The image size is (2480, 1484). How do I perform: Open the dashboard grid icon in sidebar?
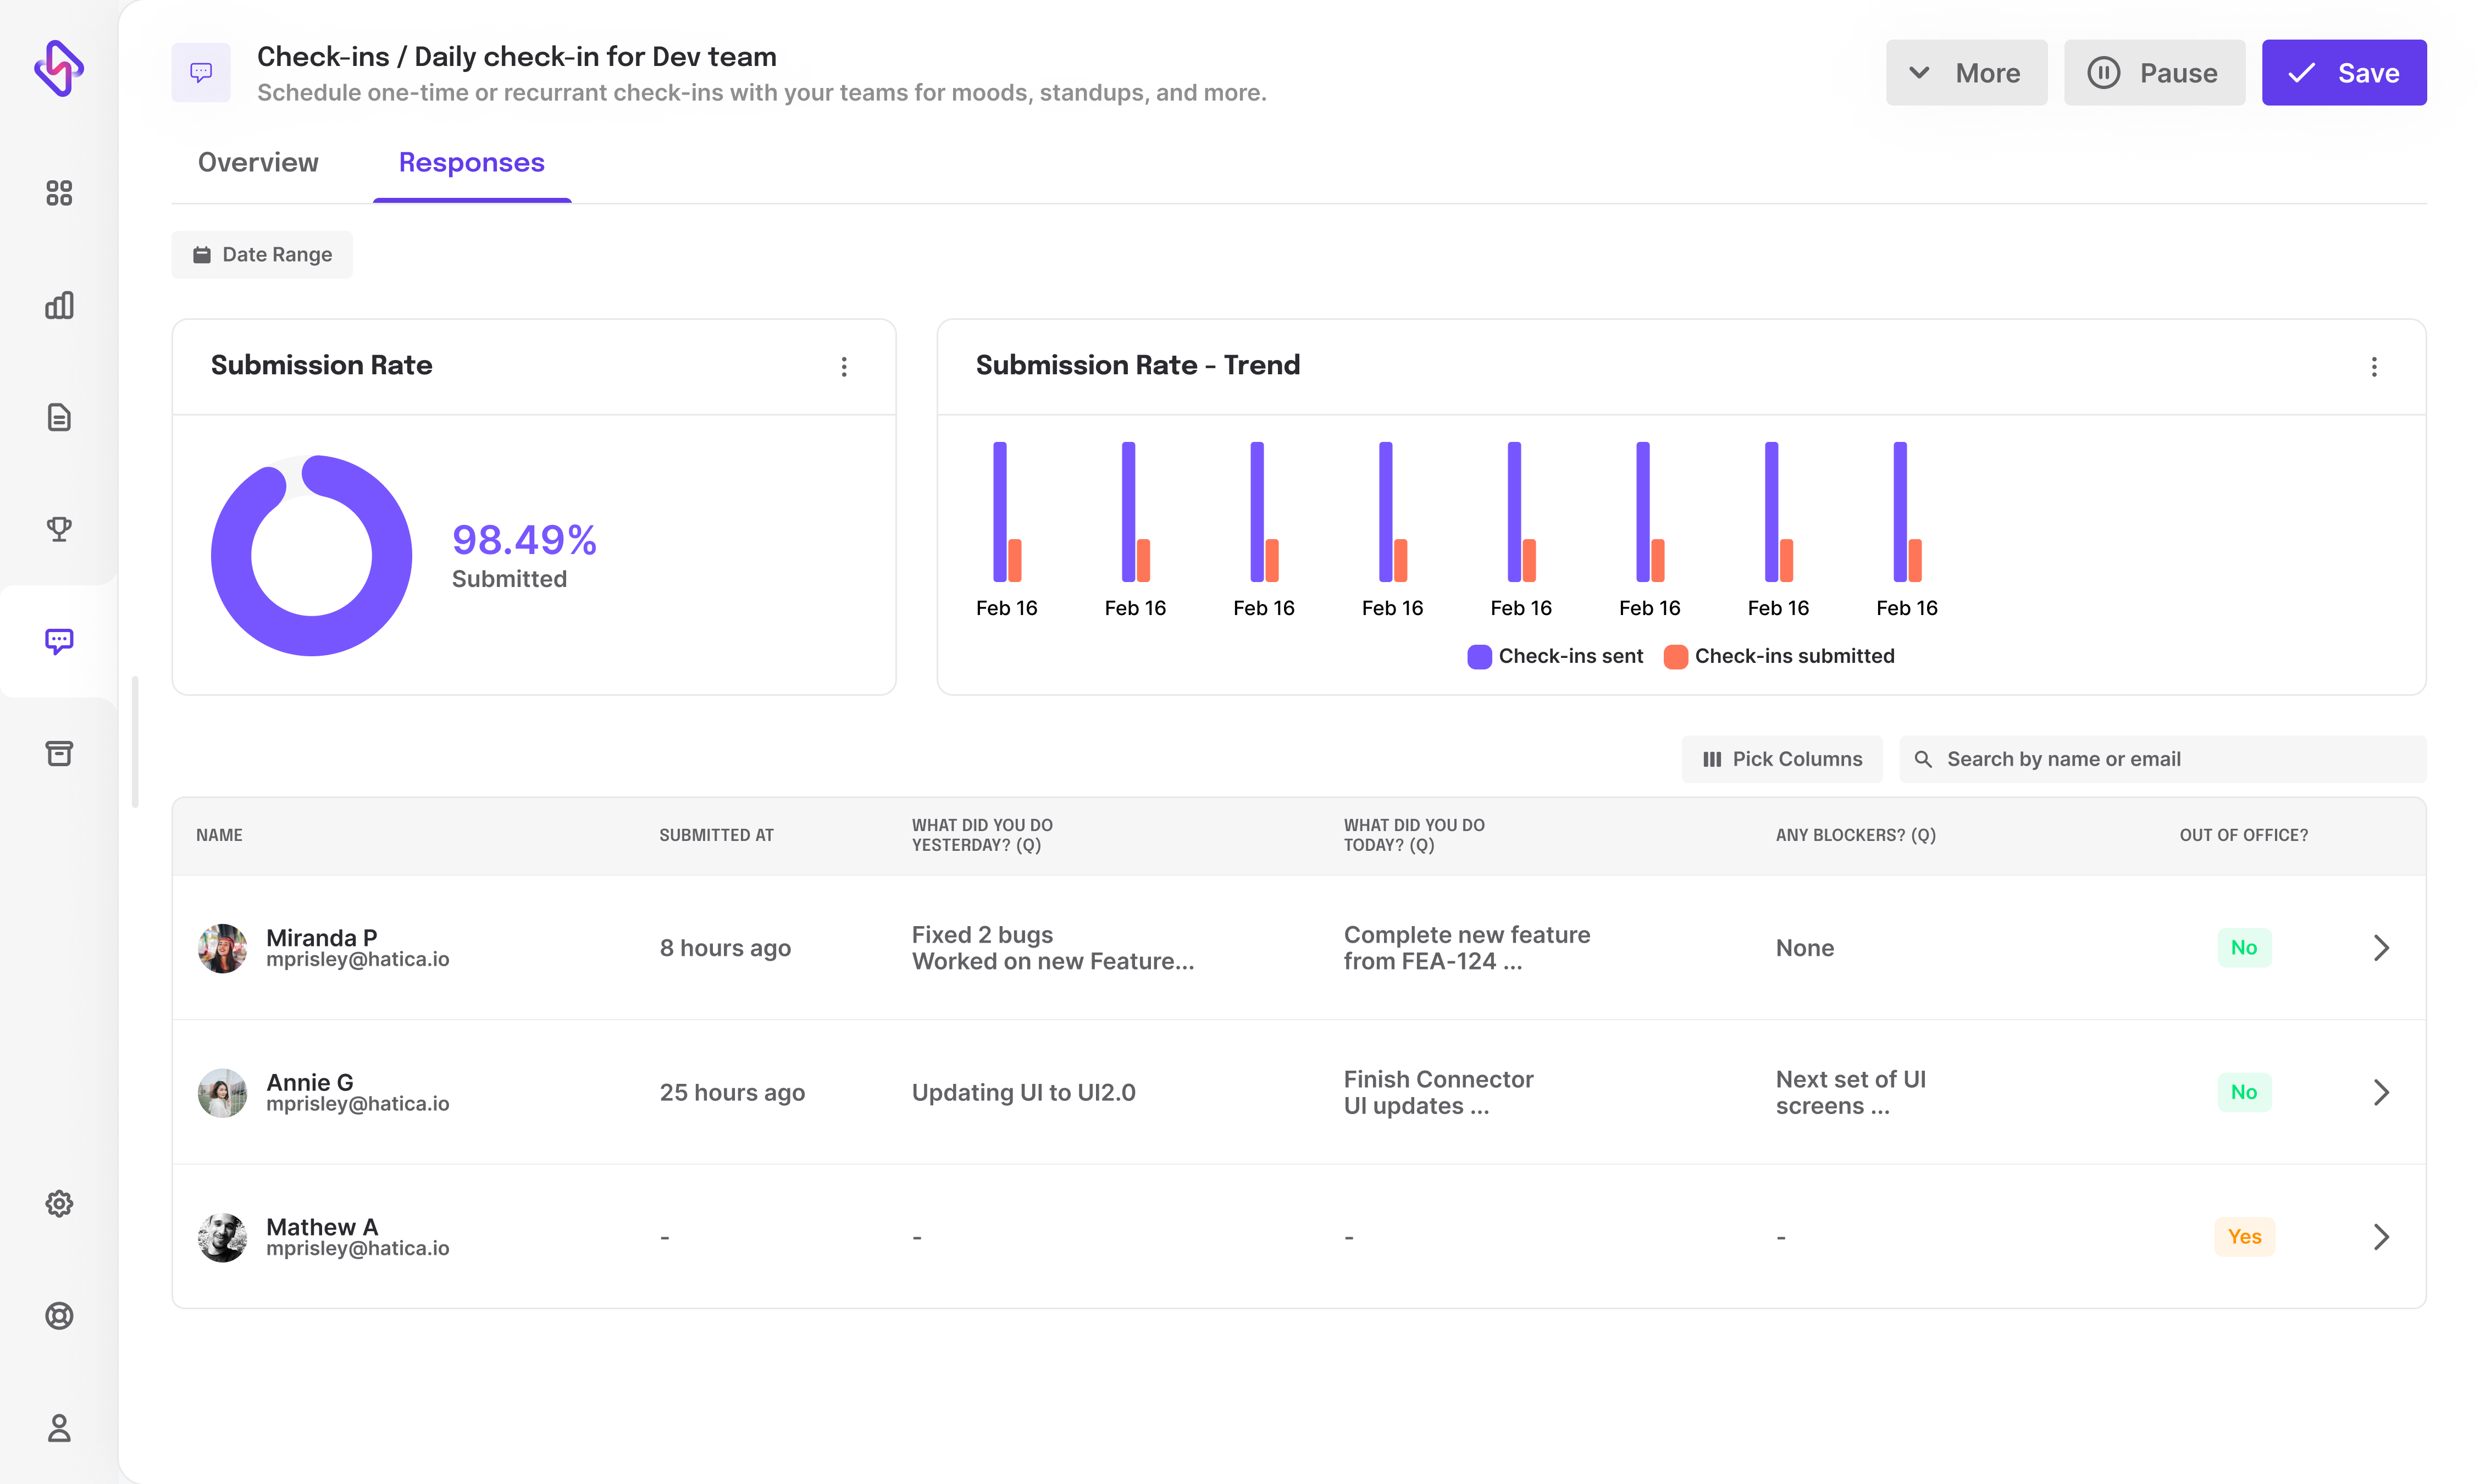[59, 193]
